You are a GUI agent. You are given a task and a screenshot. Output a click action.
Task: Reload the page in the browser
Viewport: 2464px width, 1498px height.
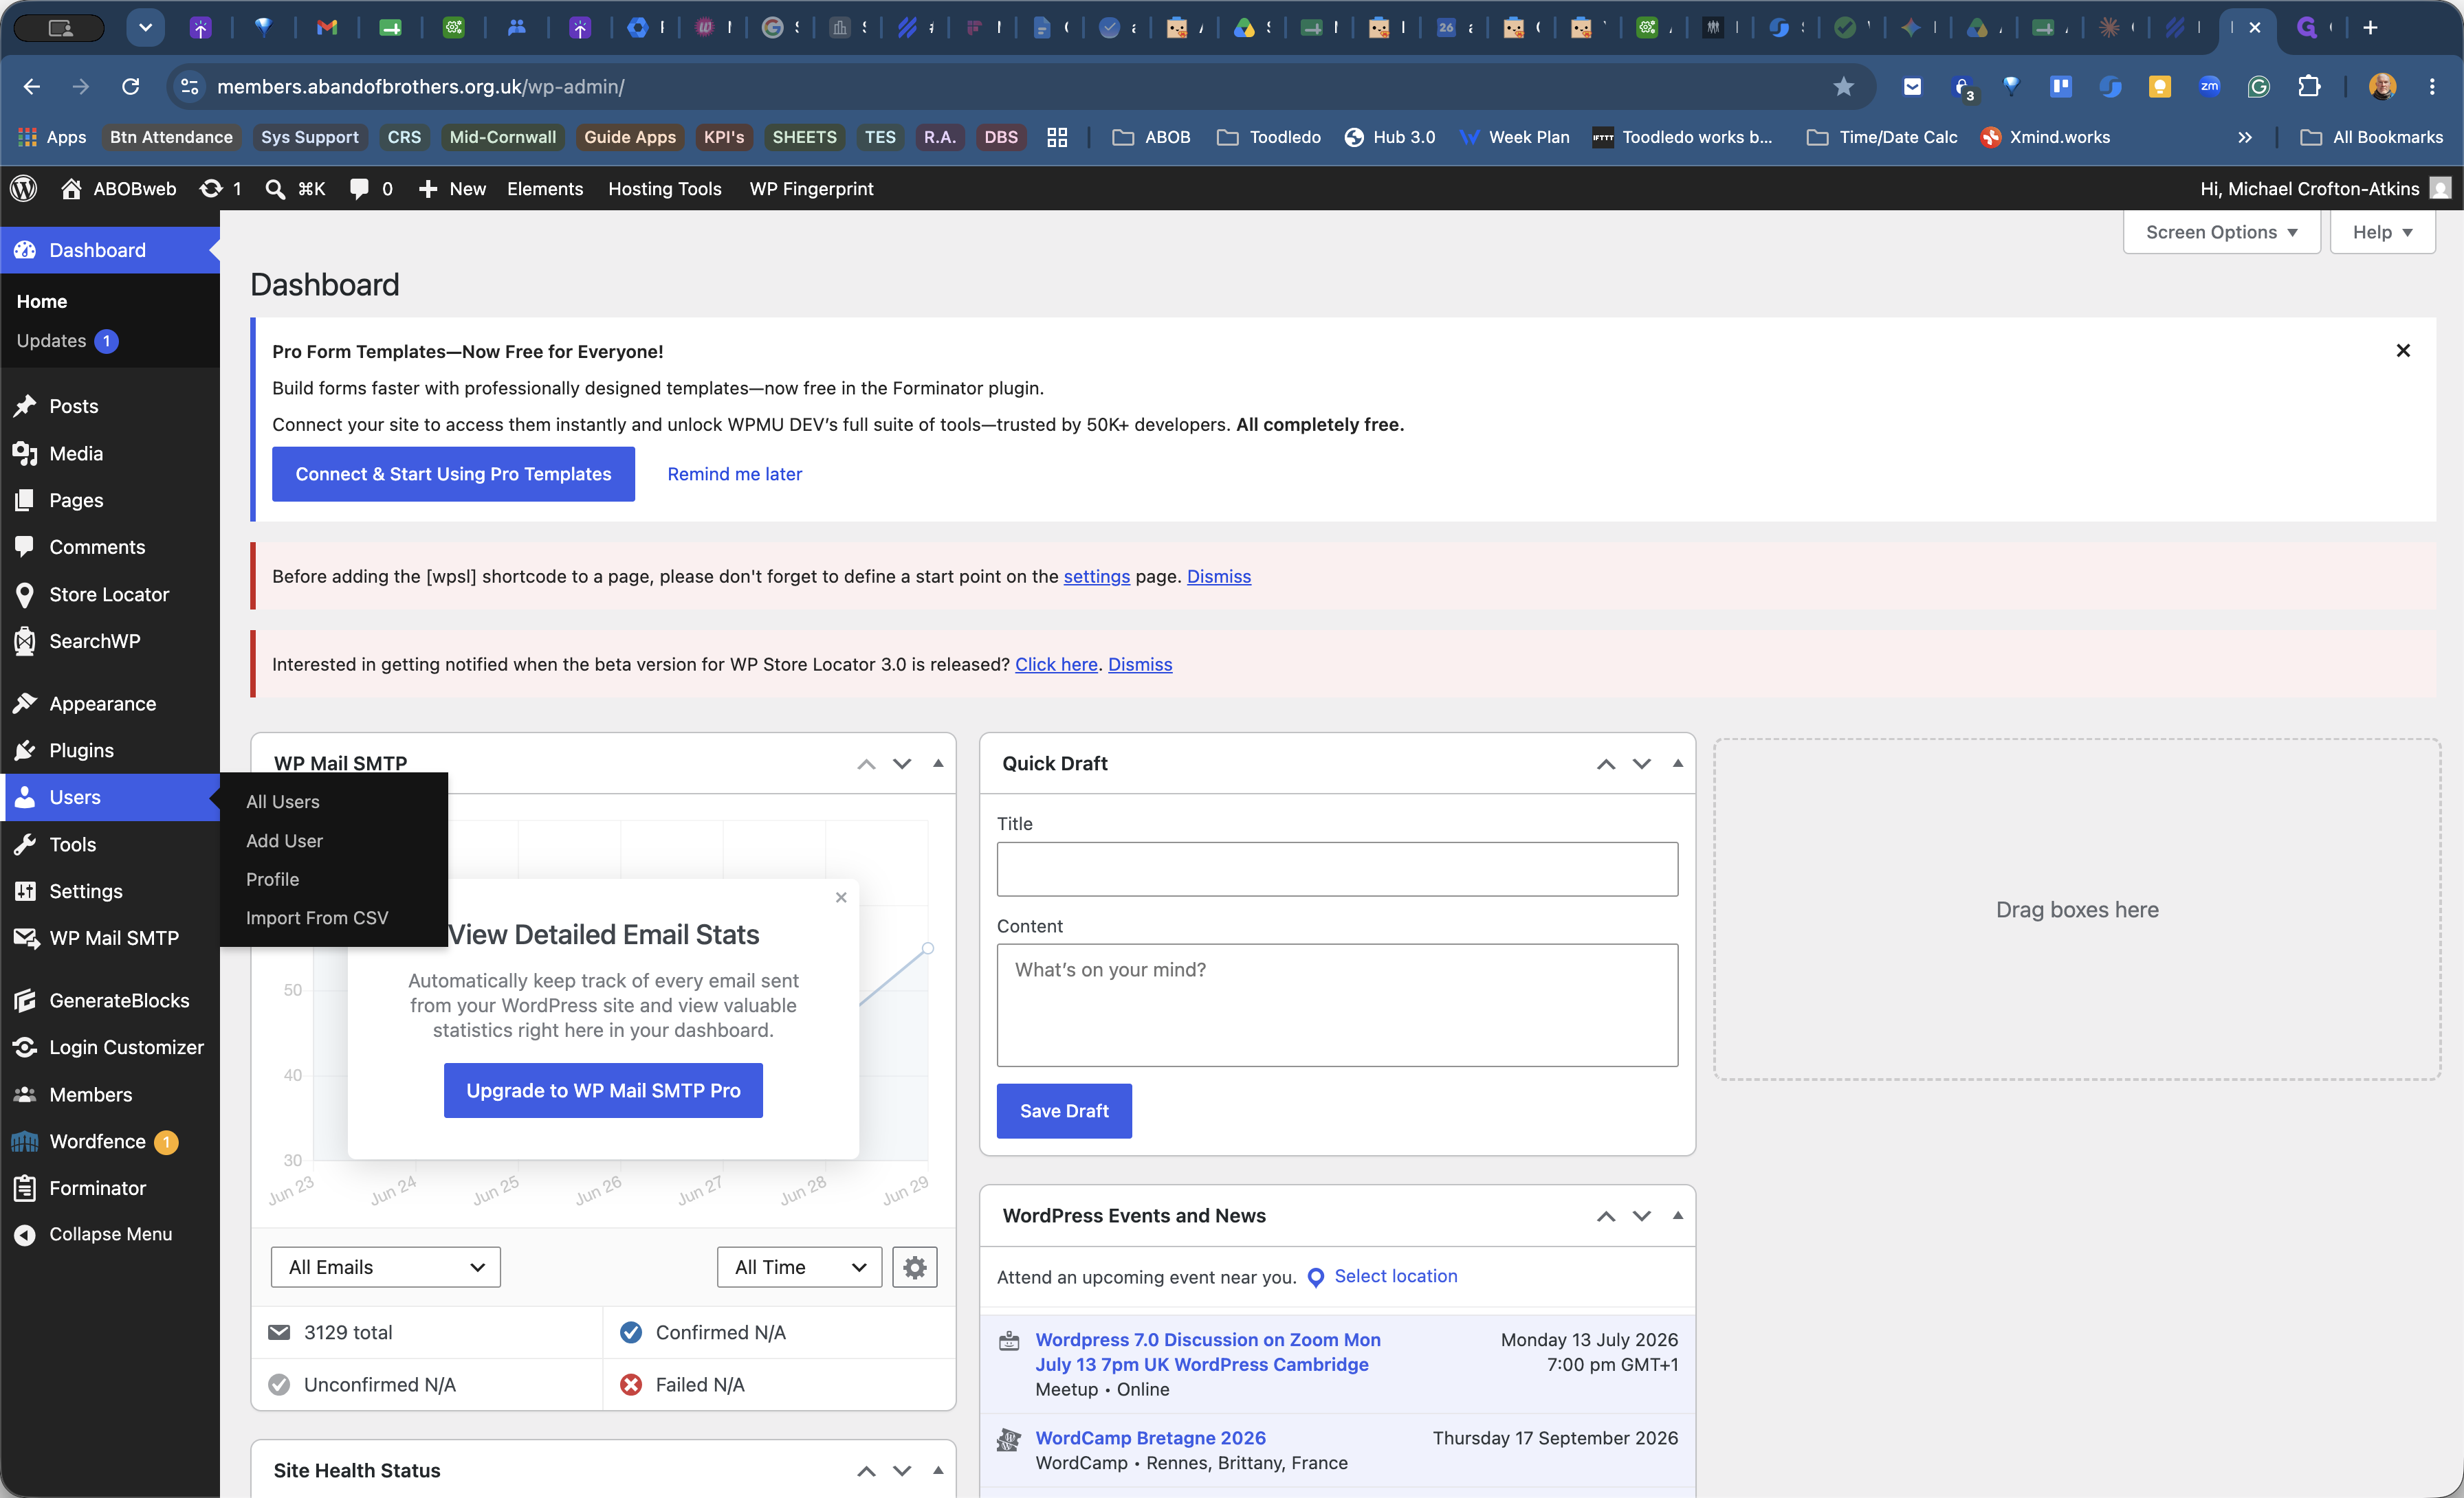pyautogui.click(x=131, y=87)
